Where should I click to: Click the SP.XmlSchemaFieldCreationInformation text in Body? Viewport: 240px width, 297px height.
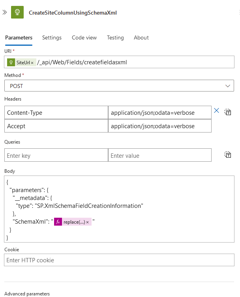pos(89,206)
